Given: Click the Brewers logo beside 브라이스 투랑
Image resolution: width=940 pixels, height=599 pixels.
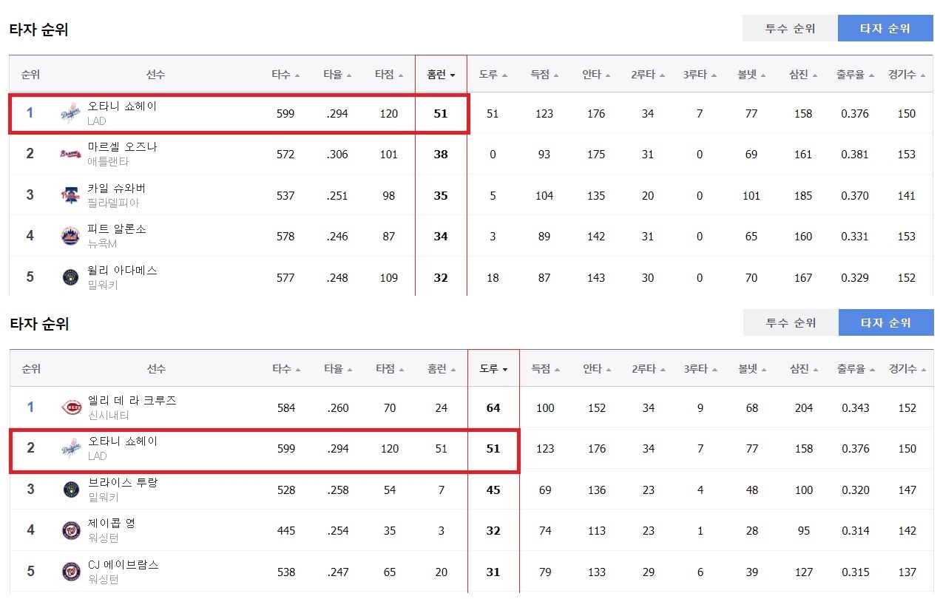Looking at the screenshot, I should [x=70, y=490].
